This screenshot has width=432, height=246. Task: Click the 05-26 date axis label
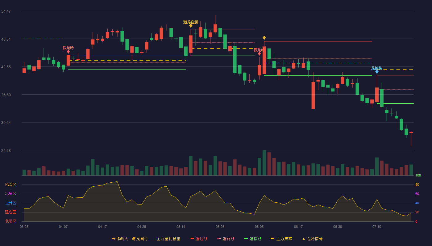220,227
